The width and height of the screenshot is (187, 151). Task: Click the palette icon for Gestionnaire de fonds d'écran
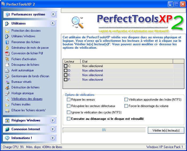(x=7, y=76)
